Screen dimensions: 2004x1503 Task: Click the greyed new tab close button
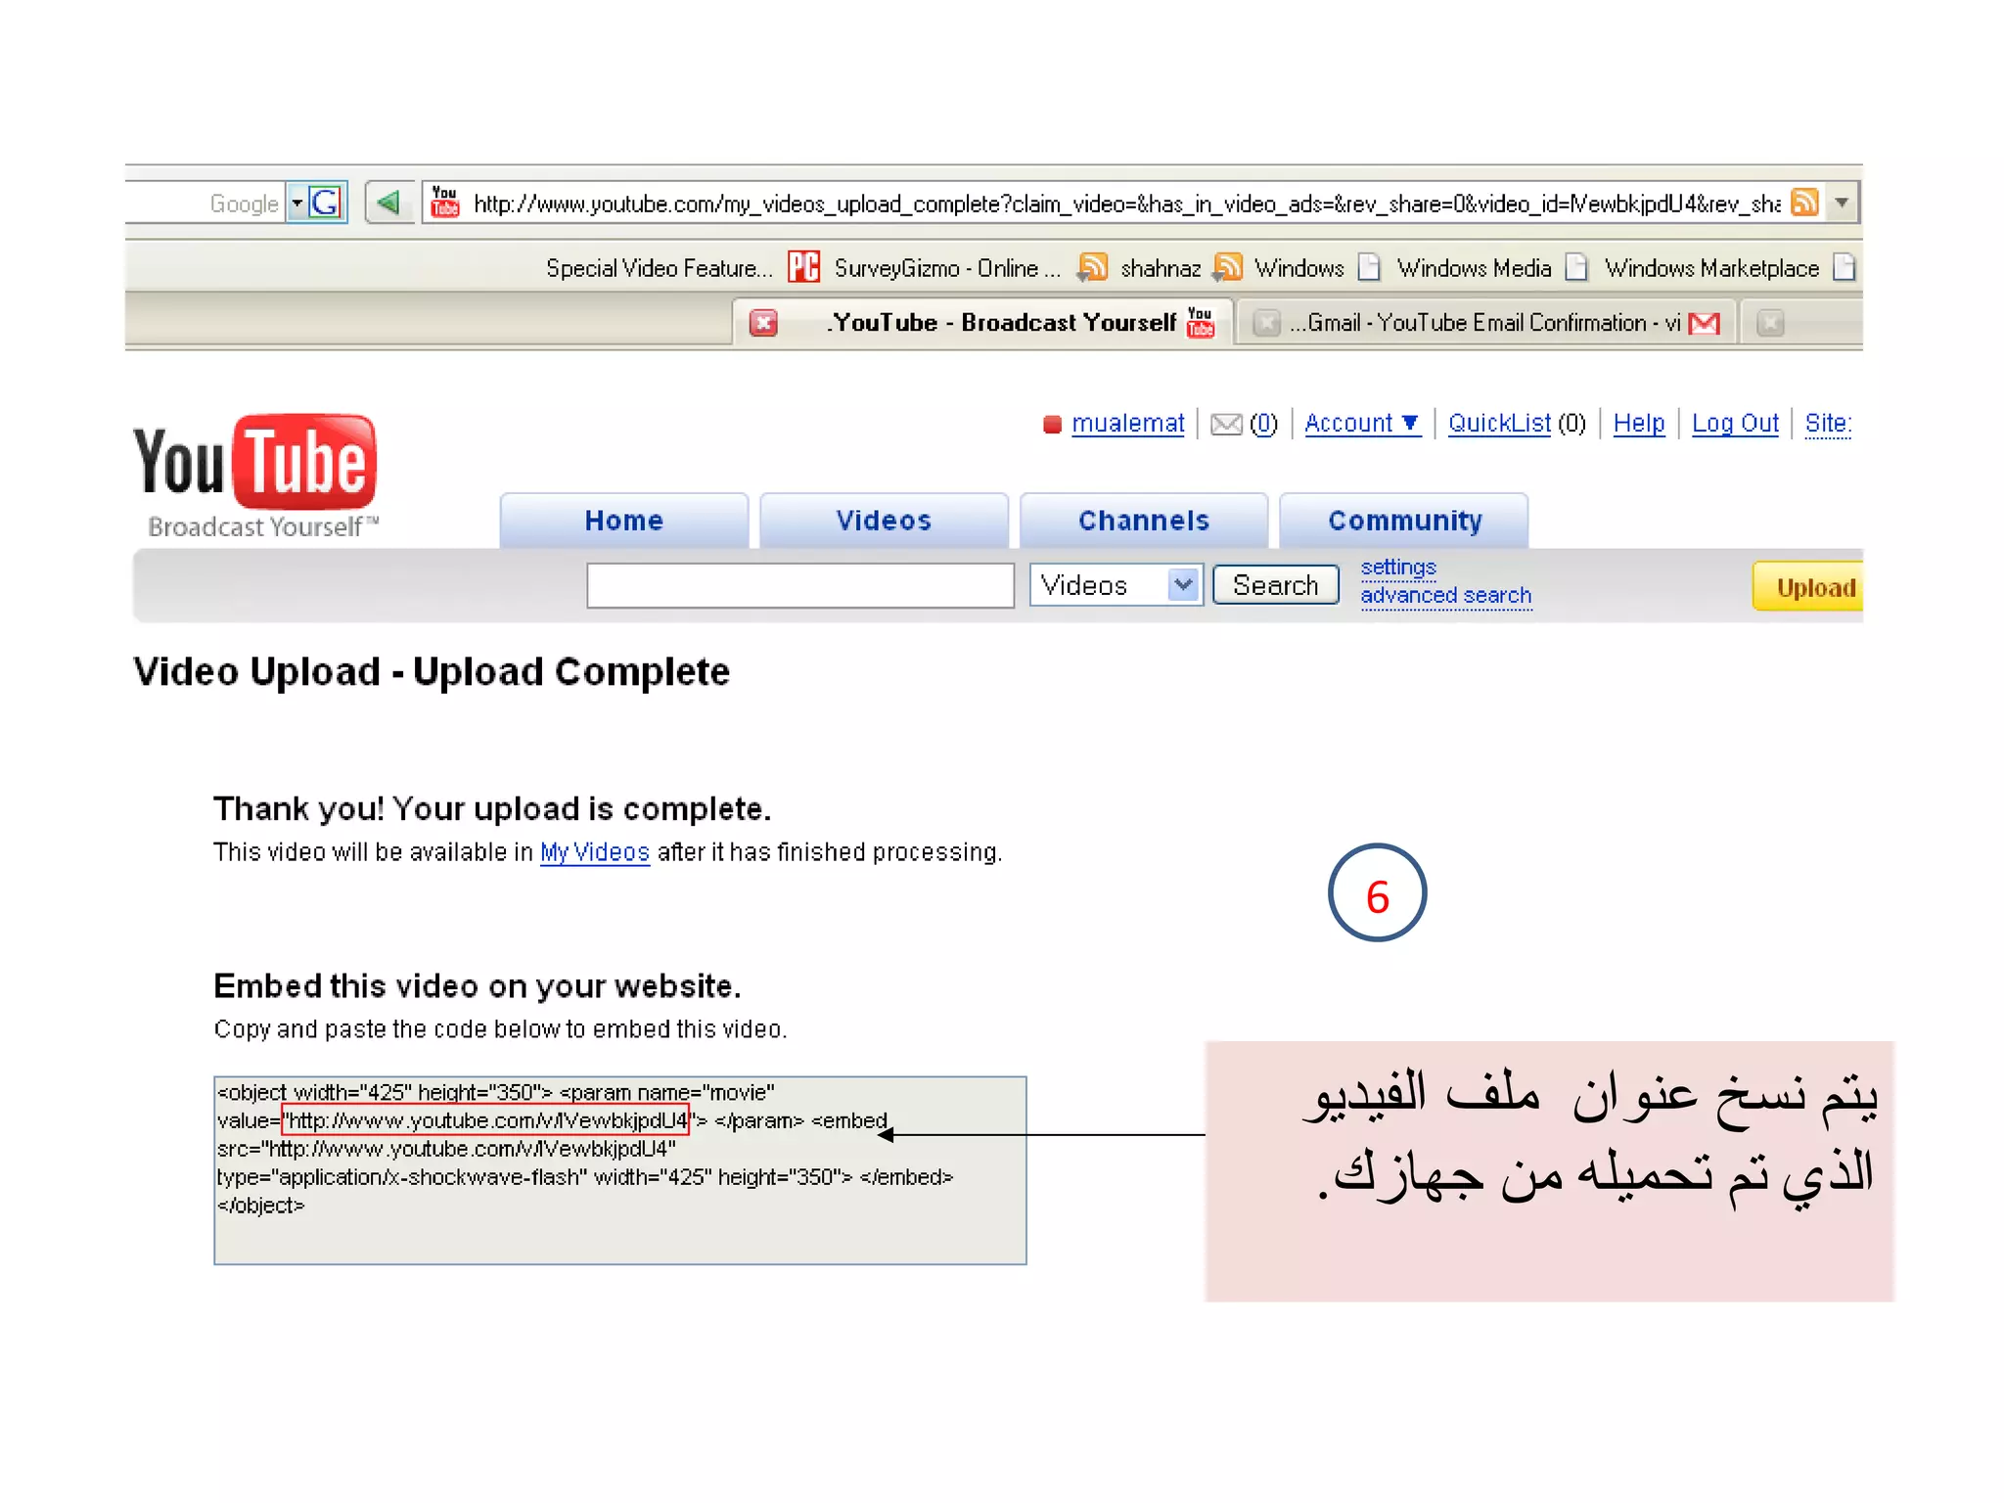pyautogui.click(x=1770, y=323)
